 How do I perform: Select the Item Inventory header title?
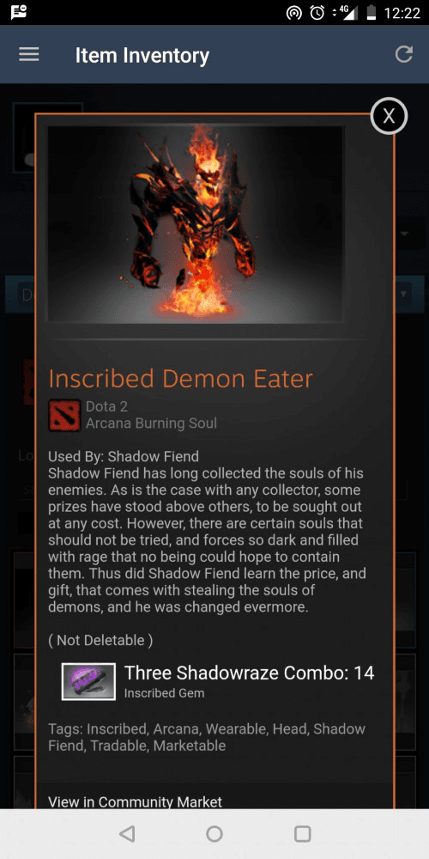[x=142, y=55]
